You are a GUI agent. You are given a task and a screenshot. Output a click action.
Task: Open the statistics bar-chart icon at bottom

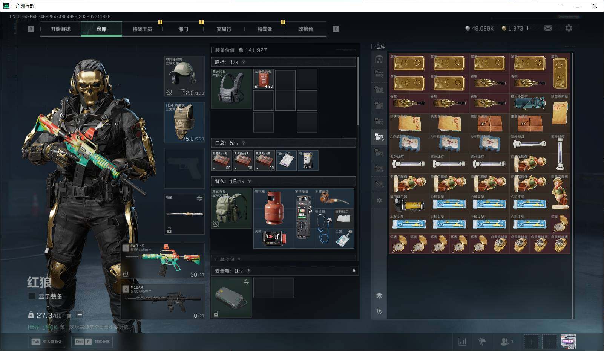pos(462,342)
